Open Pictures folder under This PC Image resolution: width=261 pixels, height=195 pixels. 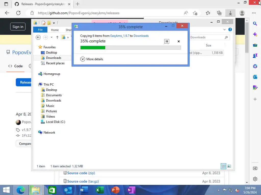click(51, 111)
